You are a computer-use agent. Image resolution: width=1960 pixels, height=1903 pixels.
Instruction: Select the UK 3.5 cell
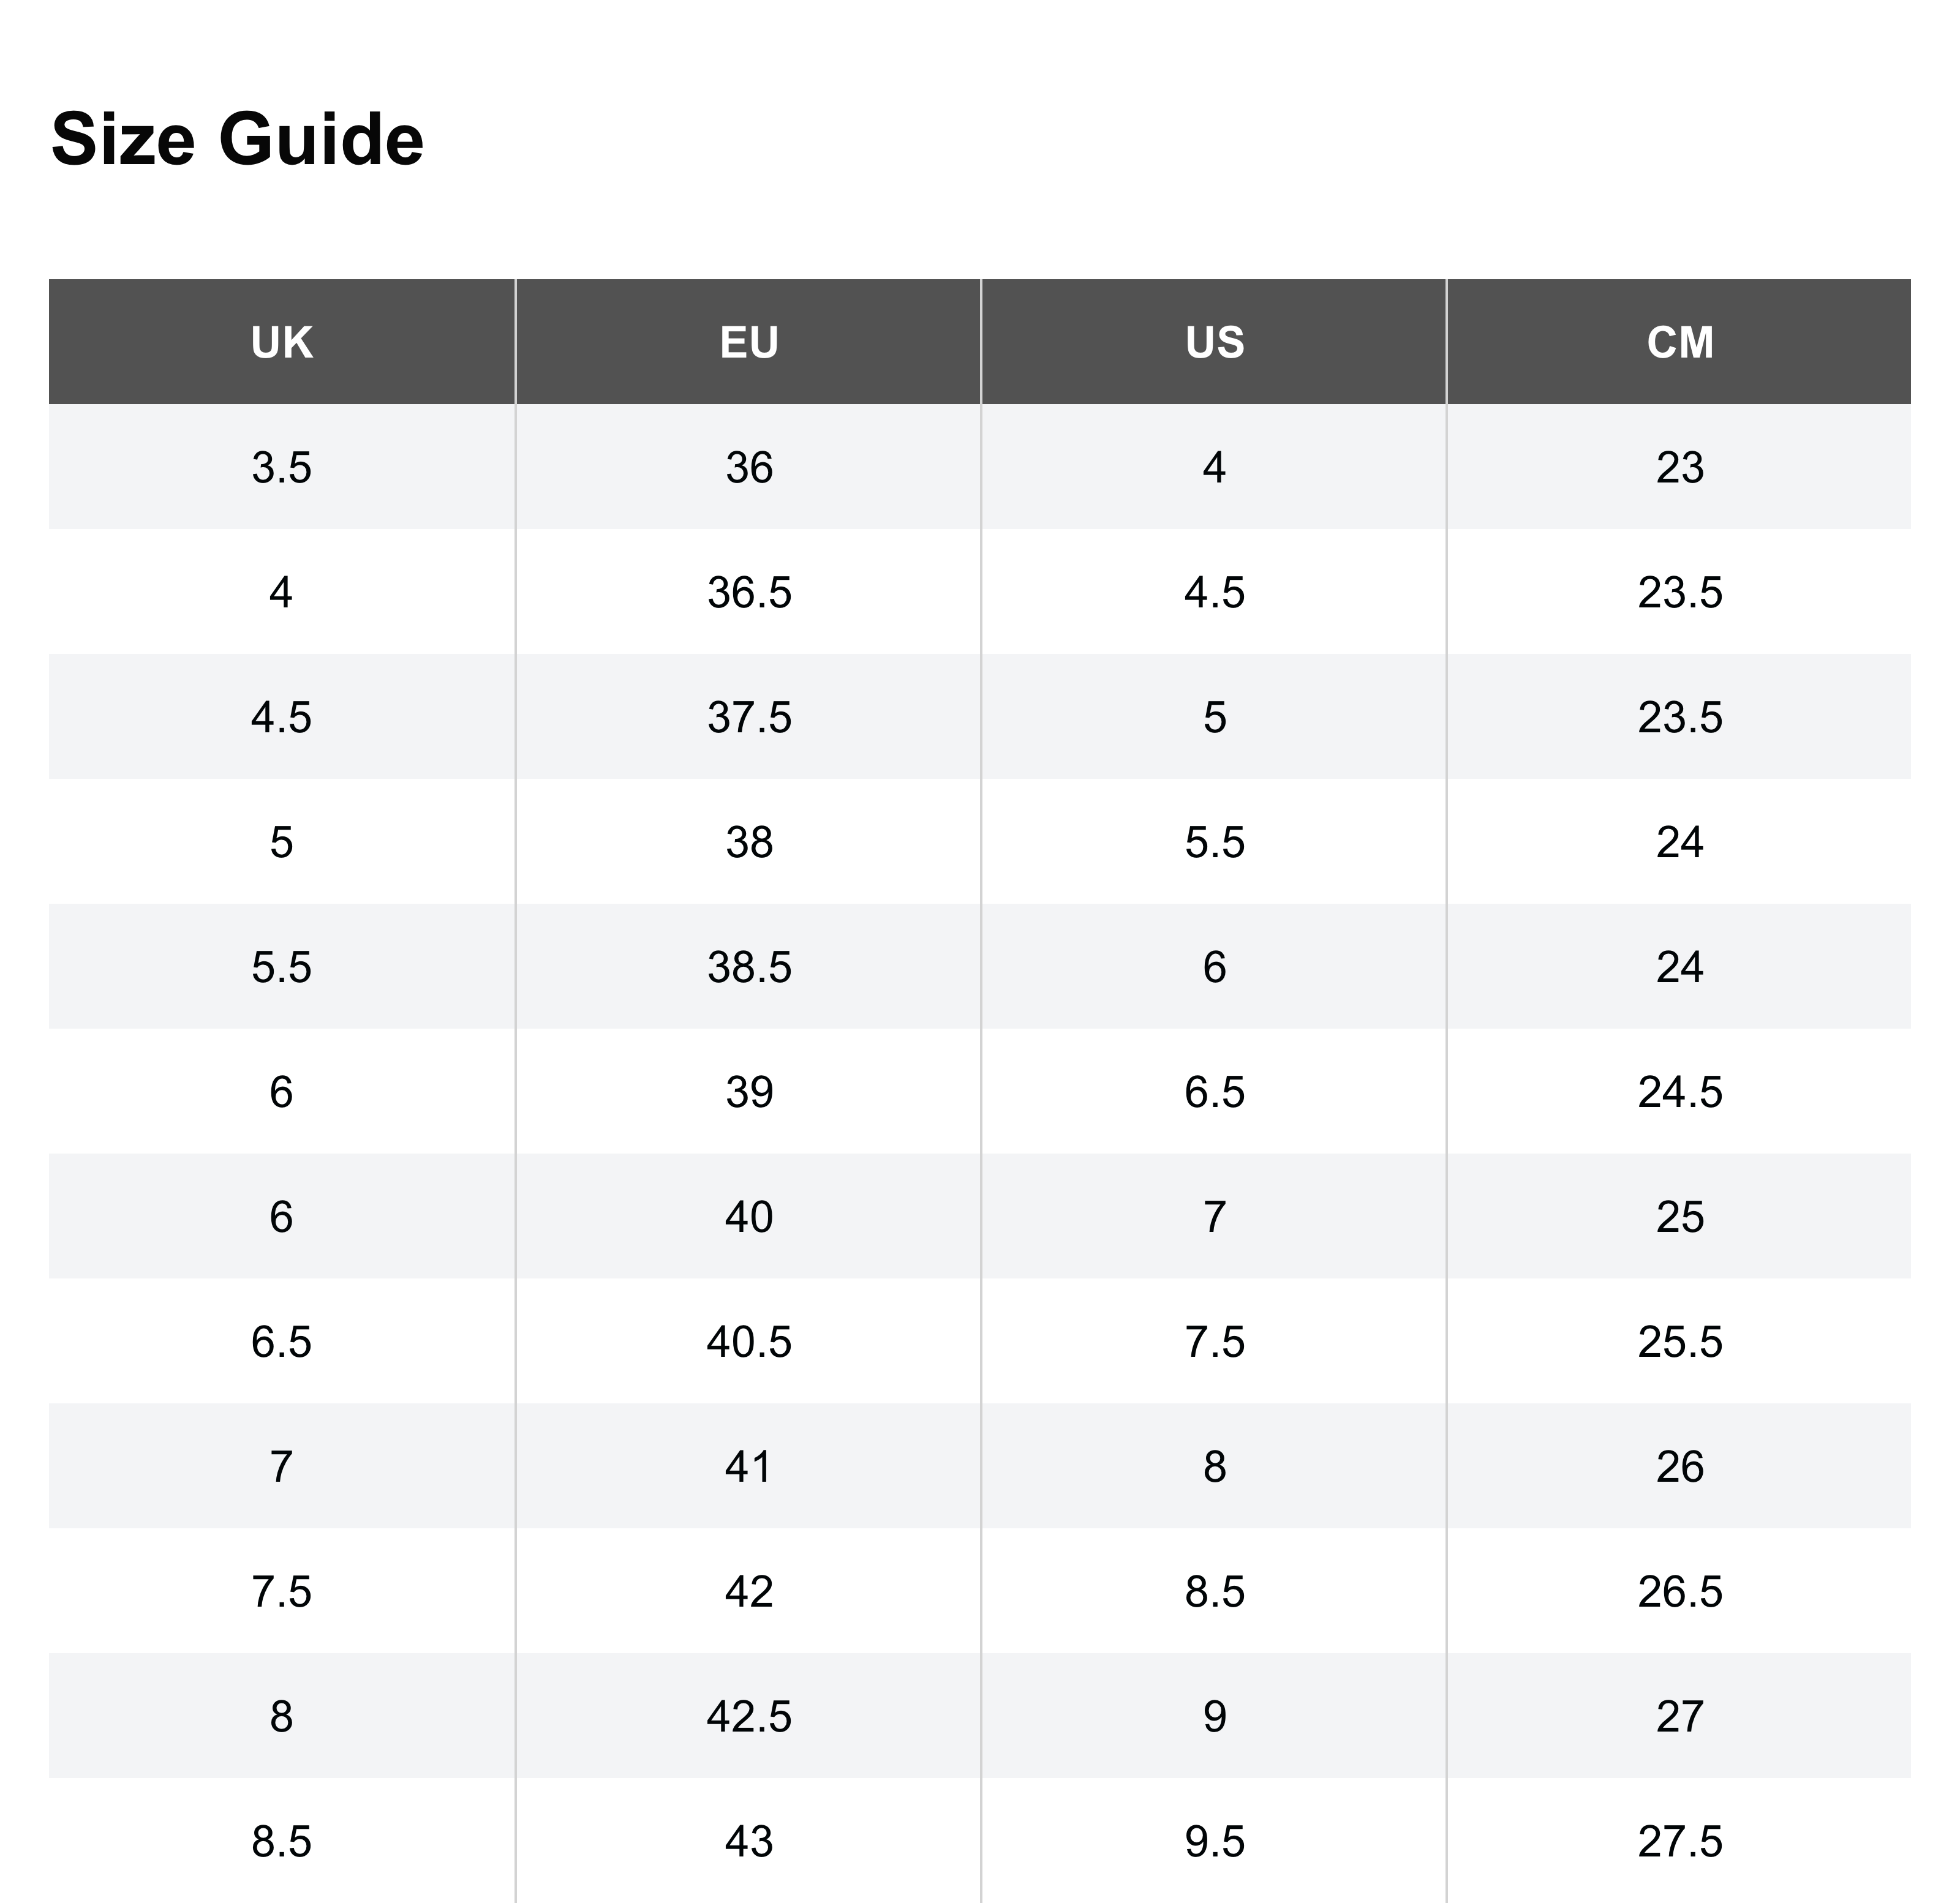pos(282,467)
